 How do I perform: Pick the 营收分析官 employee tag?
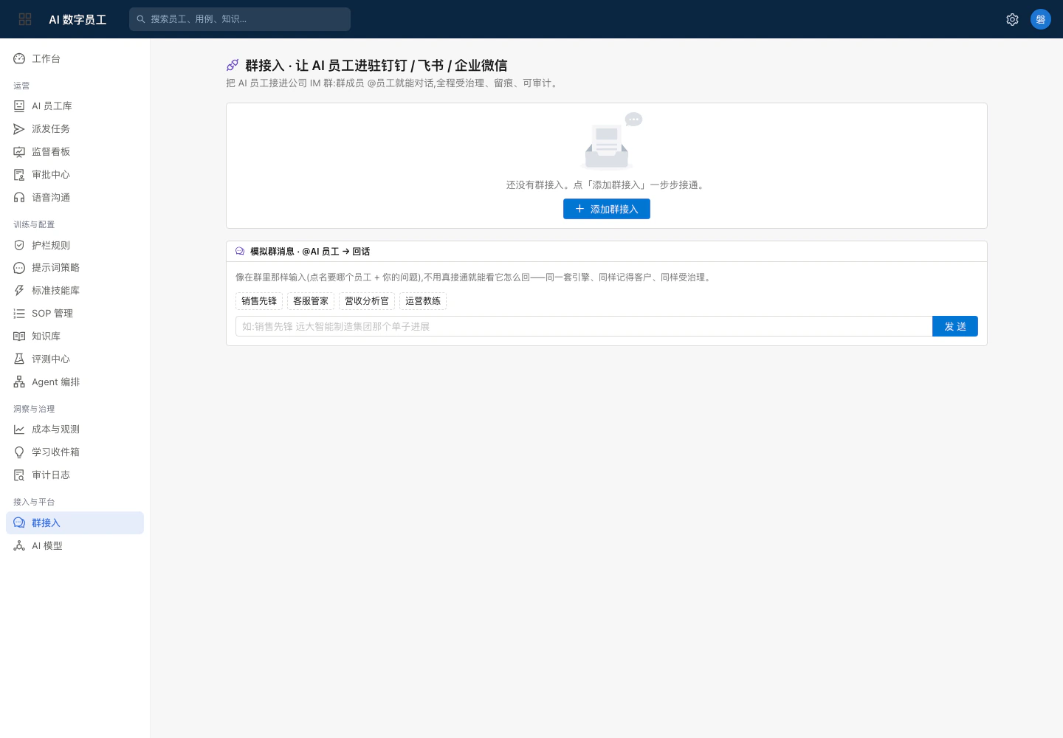tap(367, 301)
